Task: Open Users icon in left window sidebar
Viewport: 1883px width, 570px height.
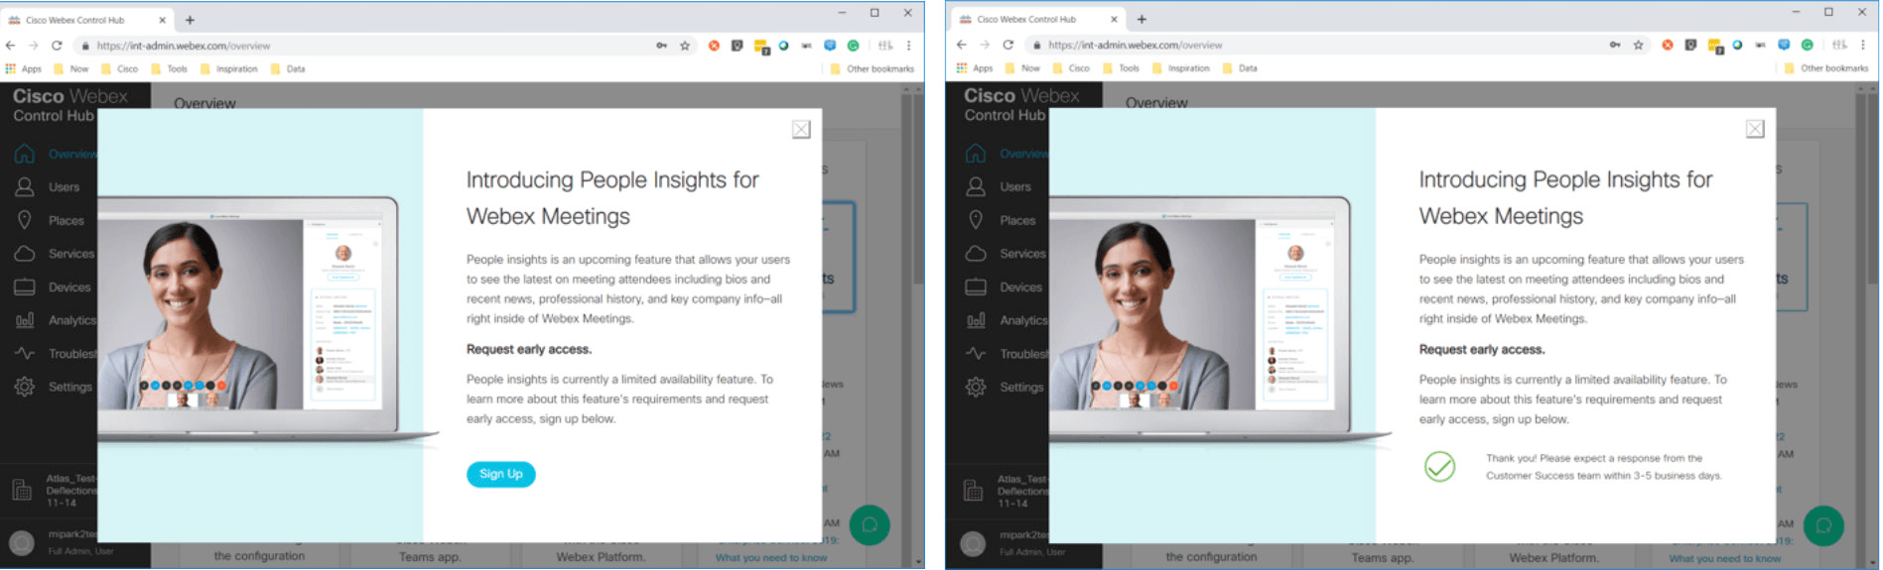Action: 25,186
